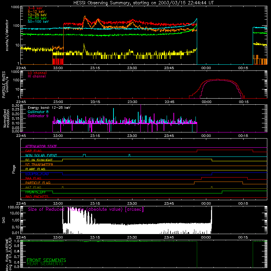Click the REAR SEGMENTS legend label

pos(45,264)
